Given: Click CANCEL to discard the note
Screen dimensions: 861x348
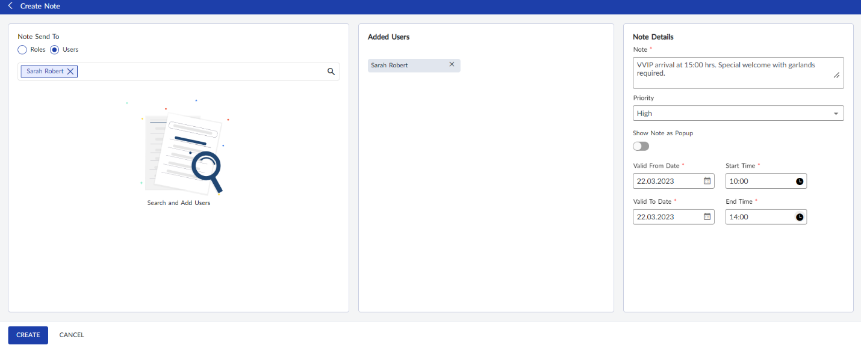Looking at the screenshot, I should pyautogui.click(x=71, y=335).
